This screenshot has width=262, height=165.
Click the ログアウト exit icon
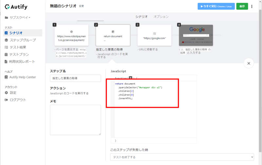tap(6, 100)
